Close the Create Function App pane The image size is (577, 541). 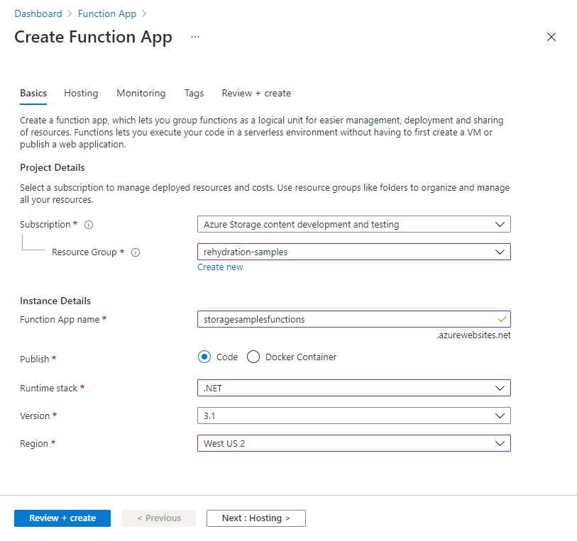click(x=551, y=37)
